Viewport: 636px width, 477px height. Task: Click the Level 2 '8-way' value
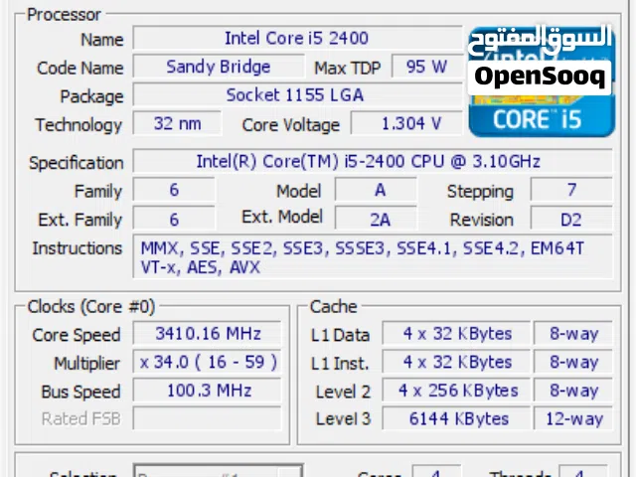tap(573, 391)
